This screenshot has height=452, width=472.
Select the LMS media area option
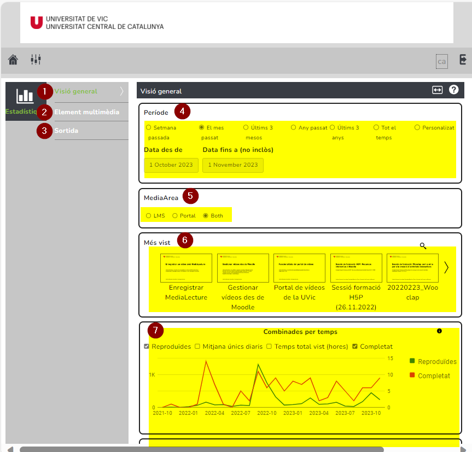click(148, 216)
